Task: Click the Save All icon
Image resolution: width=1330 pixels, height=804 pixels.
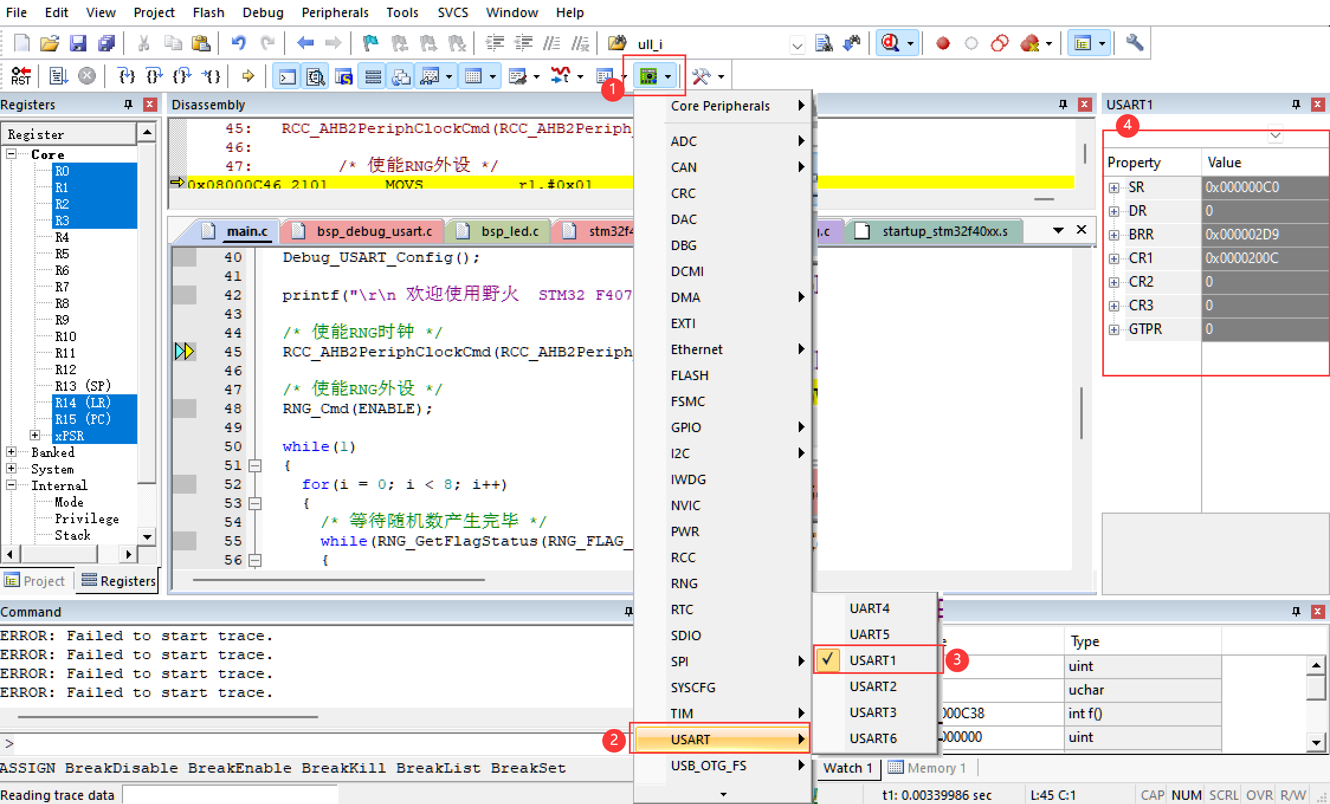Action: point(107,43)
